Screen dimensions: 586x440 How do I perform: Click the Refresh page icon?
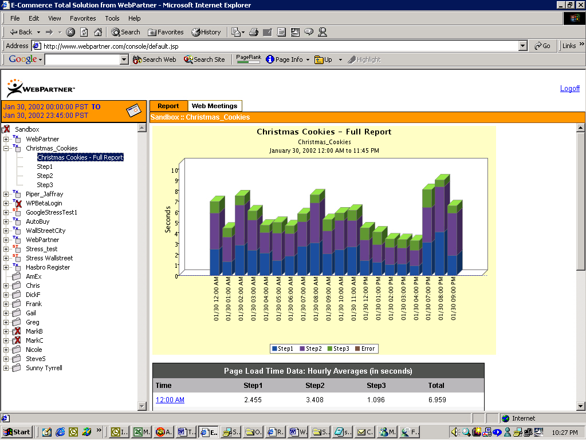coord(84,32)
